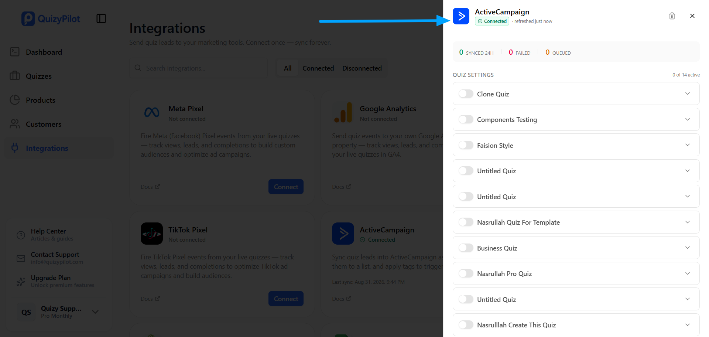Screen dimensions: 709x337
Task: Click the Help Center question-mark icon
Action: coord(21,235)
